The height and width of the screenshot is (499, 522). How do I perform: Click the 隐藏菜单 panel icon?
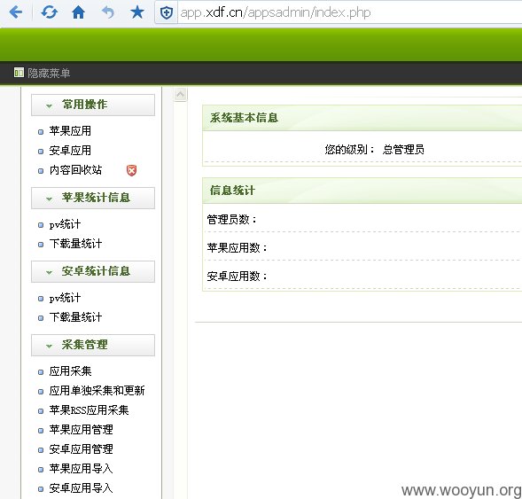pos(19,73)
